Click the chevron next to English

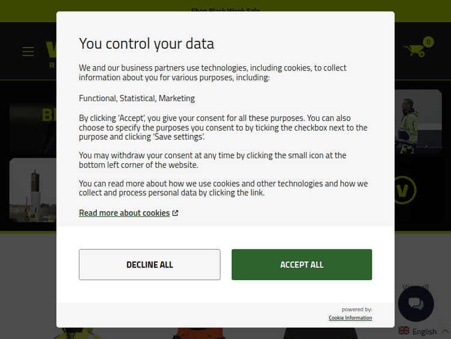pos(445,331)
